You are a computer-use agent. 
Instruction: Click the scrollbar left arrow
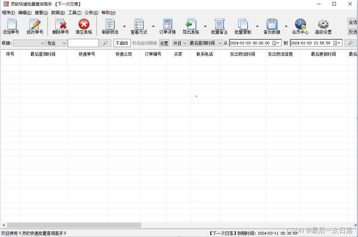(4, 225)
